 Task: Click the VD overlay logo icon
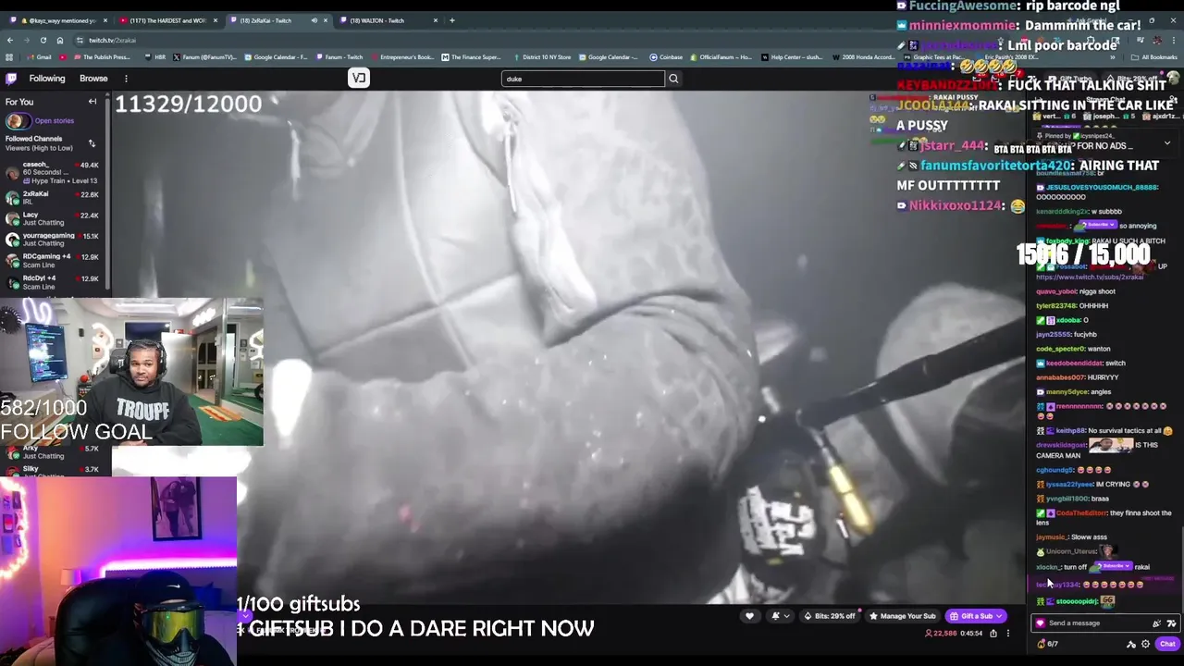[359, 79]
